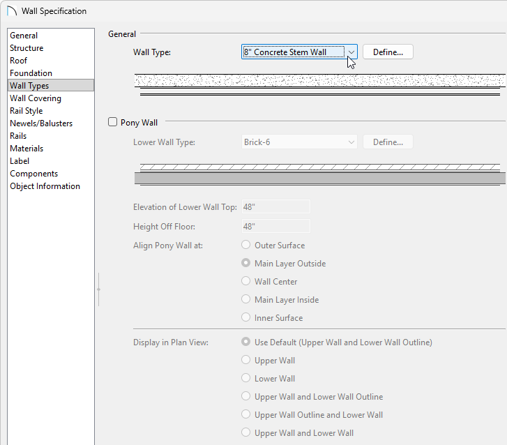Click the Elevation of Lower Wall Top field
507x445 pixels.
click(x=275, y=206)
